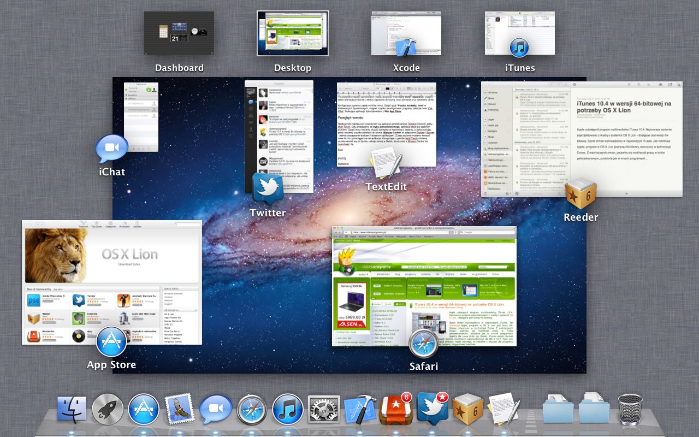Screen dimensions: 699x437
Task: Switch to the Dashboard space thumbnail
Action: pos(179,33)
